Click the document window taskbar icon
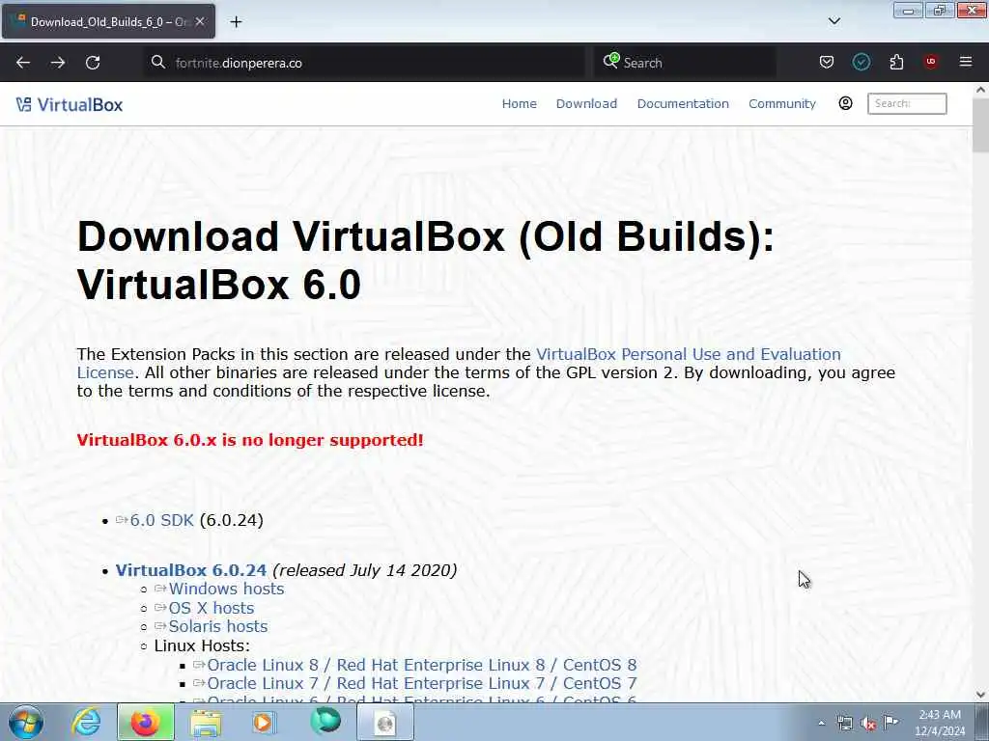The width and height of the screenshot is (989, 741). point(385,722)
